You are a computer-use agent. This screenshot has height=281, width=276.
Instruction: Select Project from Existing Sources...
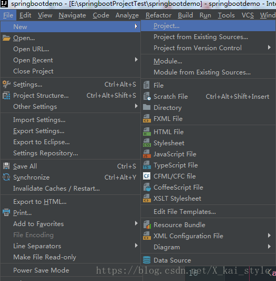(x=208, y=37)
